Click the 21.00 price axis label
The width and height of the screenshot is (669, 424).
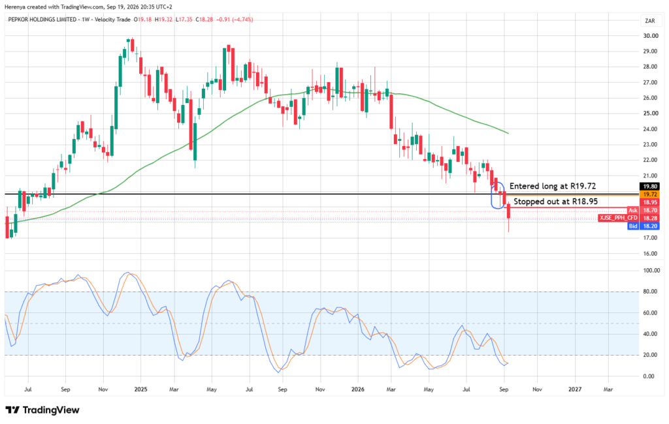click(650, 175)
